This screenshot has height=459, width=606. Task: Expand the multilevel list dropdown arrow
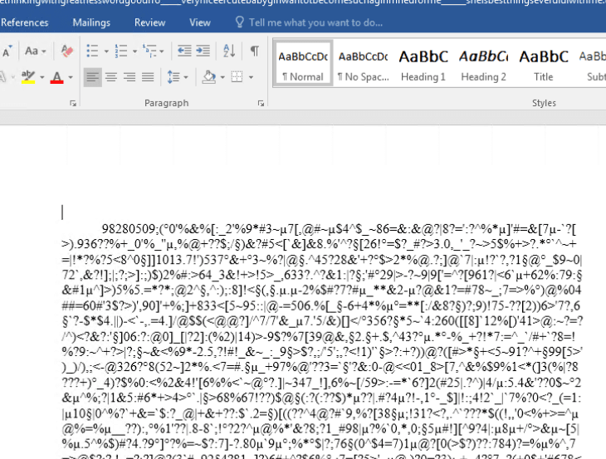click(x=162, y=51)
